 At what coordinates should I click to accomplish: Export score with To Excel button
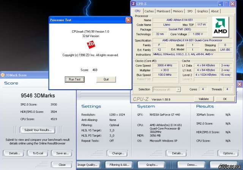38,153
